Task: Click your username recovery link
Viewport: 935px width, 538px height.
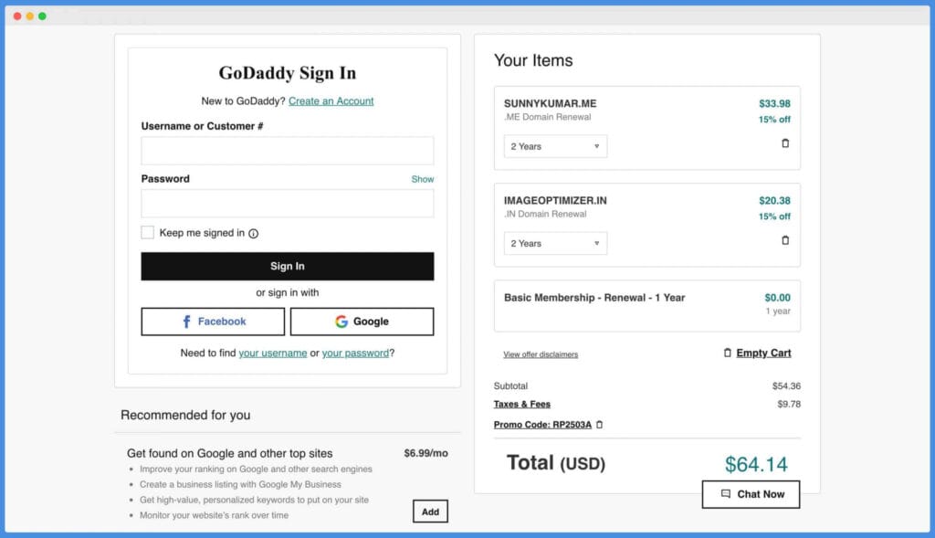Action: [x=272, y=353]
